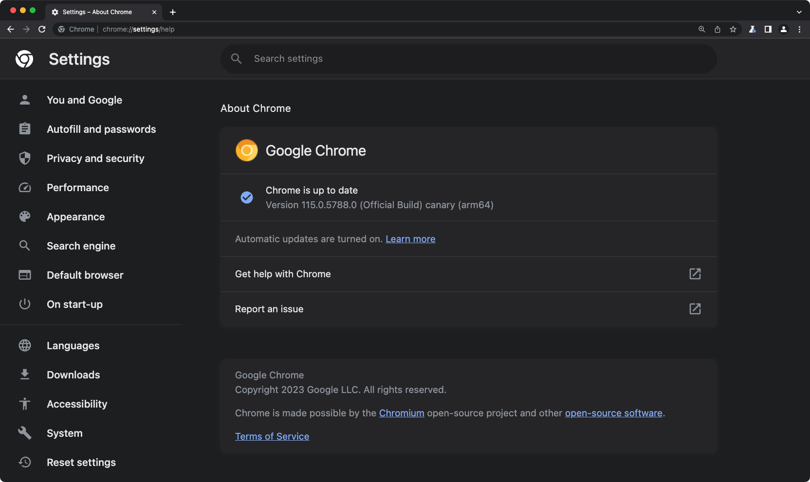The height and width of the screenshot is (482, 810).
Task: Open Chrome three-dot menu
Action: pos(799,29)
